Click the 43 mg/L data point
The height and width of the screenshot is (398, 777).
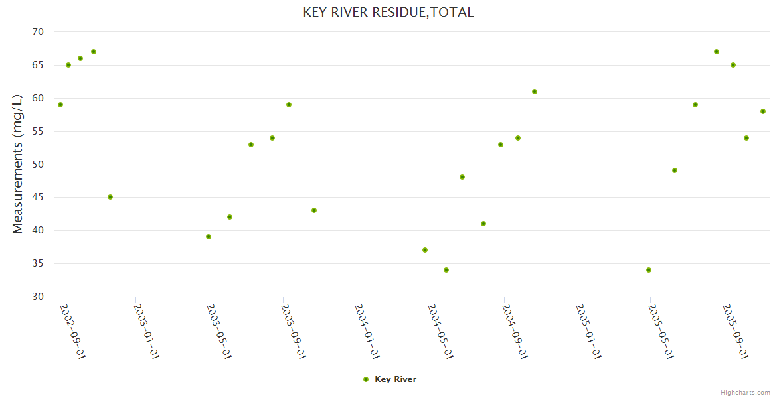coord(314,210)
